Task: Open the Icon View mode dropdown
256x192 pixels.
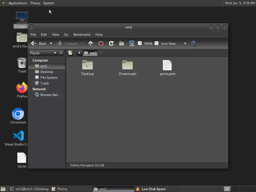Action: coord(173,43)
